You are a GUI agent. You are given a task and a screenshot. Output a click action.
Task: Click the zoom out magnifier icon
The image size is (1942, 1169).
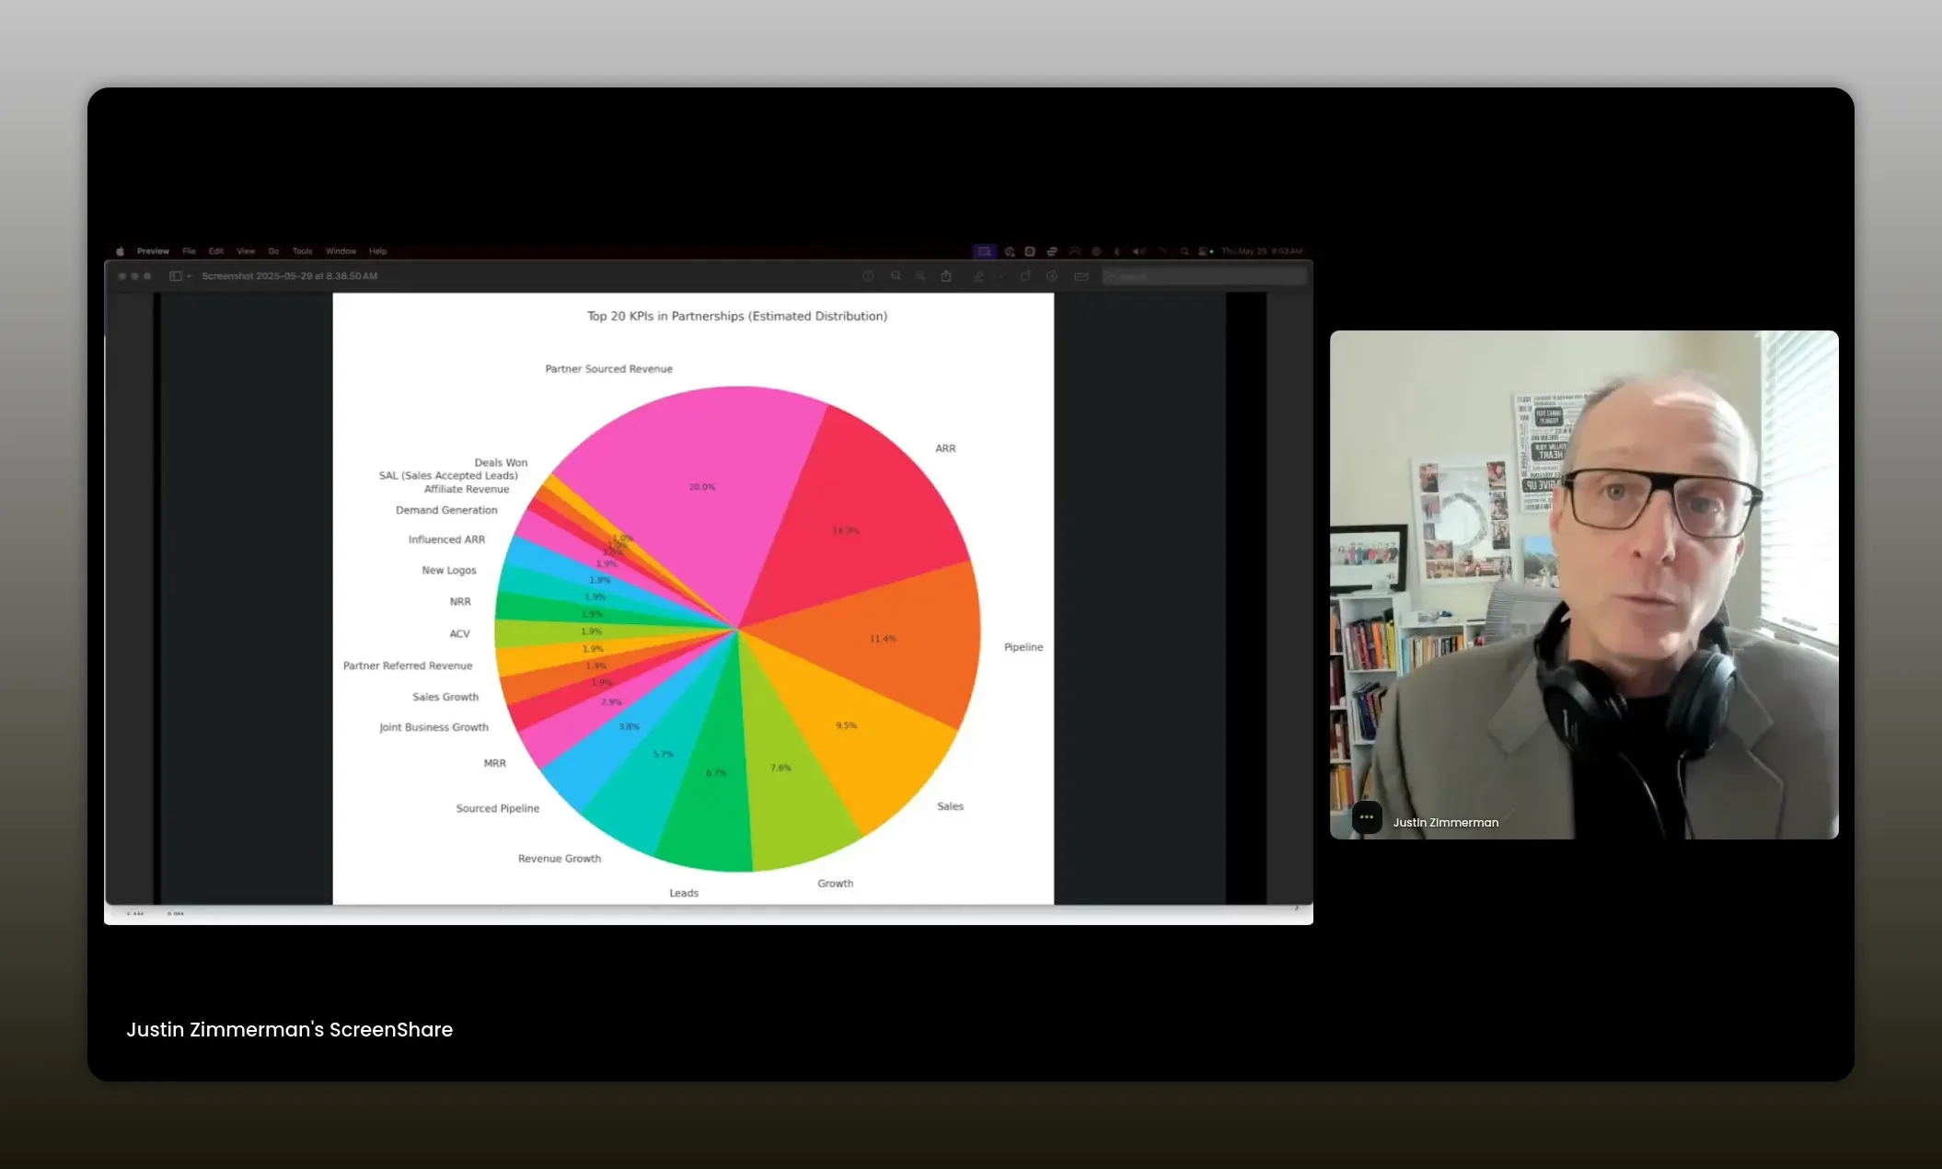(x=896, y=276)
